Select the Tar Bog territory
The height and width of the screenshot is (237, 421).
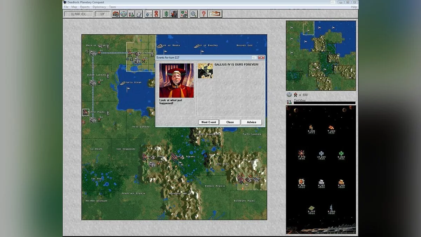(96, 179)
